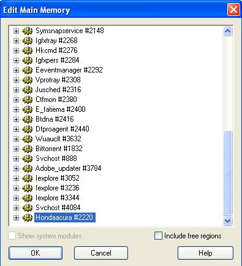Click the gear icon for Adobe_updater #3784

28,168
